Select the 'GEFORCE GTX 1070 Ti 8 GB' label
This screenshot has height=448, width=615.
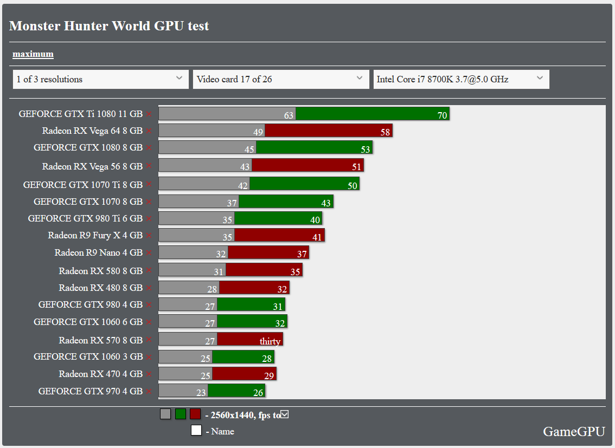tap(83, 185)
